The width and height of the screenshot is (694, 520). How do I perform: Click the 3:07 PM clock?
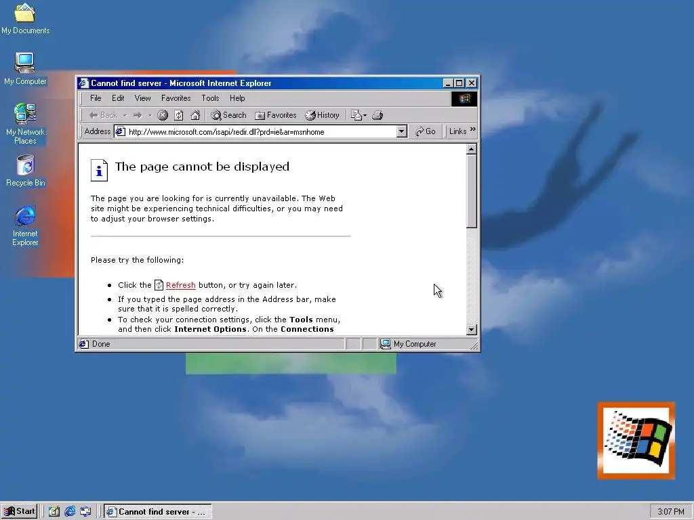click(x=670, y=512)
